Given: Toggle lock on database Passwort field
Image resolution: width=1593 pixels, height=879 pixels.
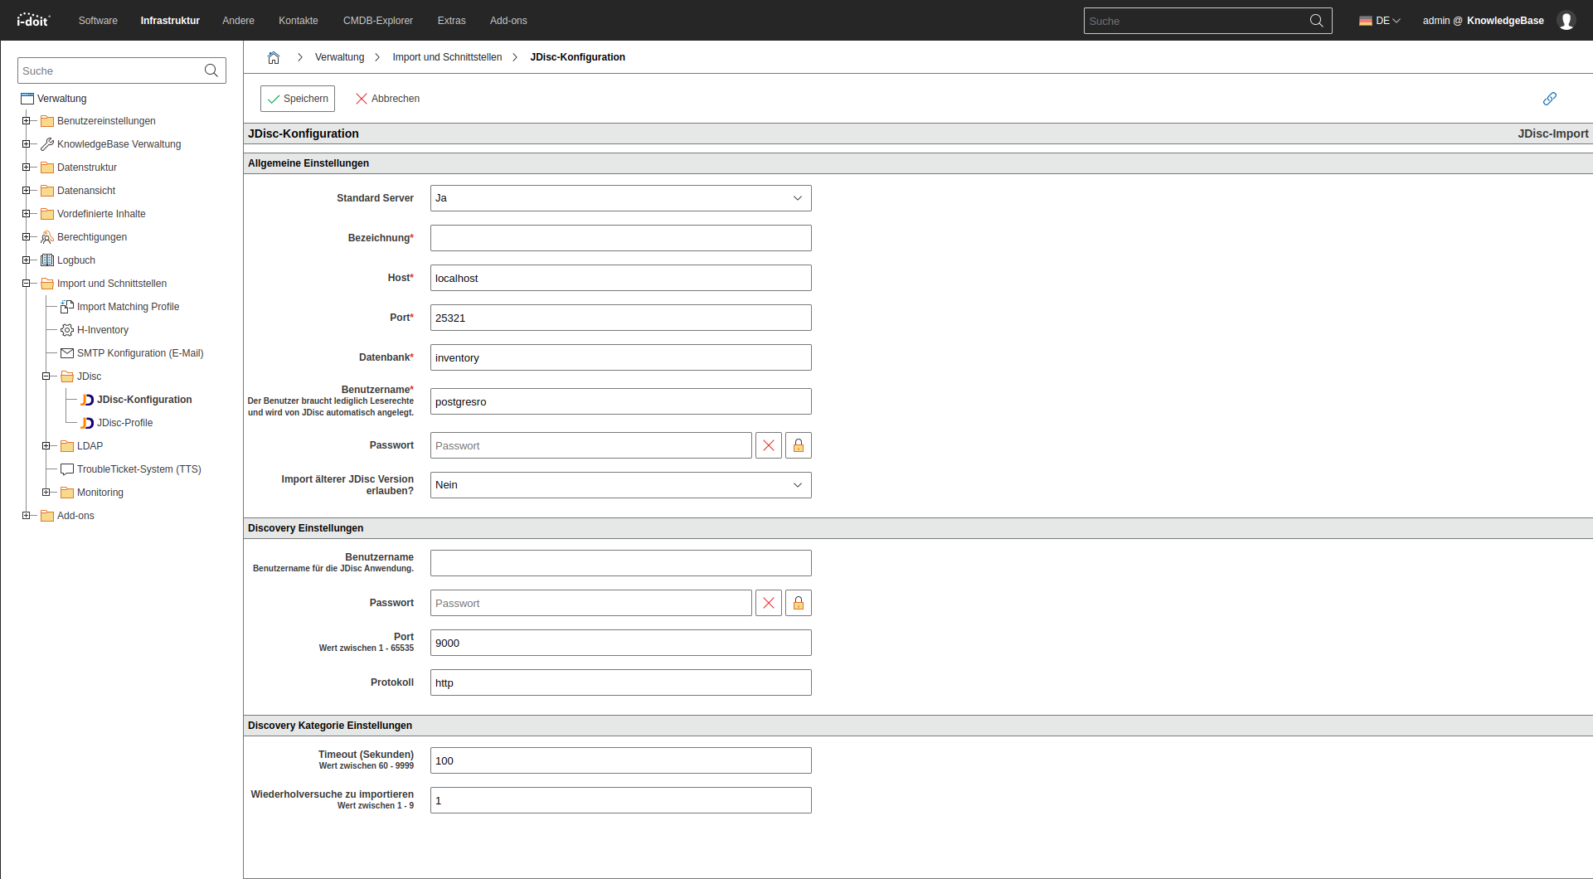Looking at the screenshot, I should coord(799,445).
